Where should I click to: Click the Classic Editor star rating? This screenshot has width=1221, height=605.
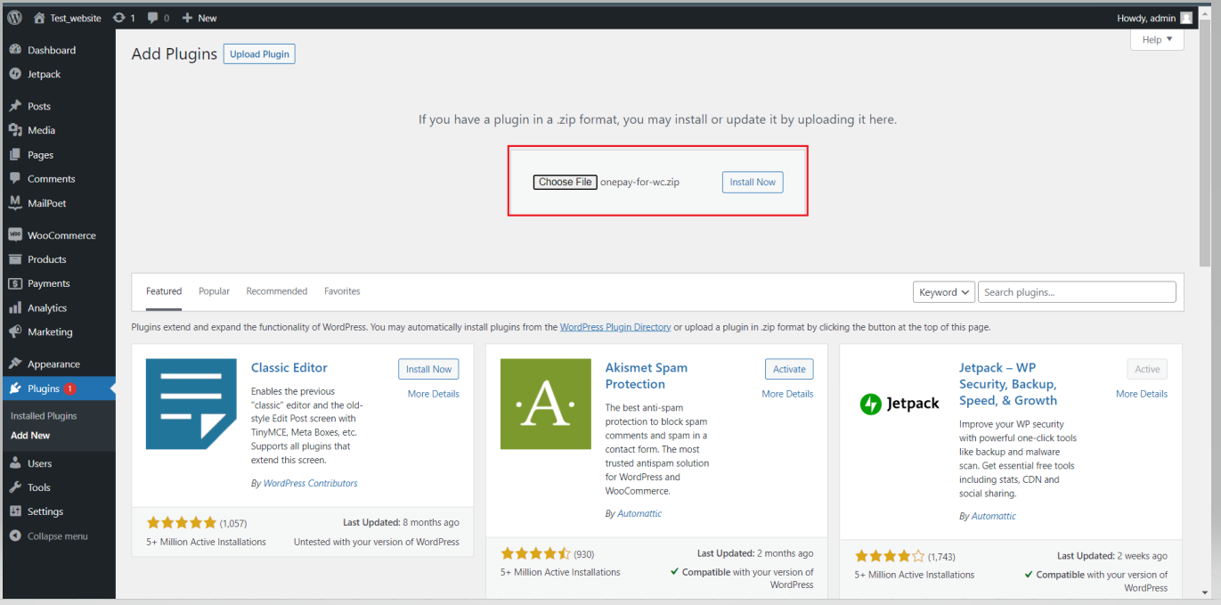(181, 523)
